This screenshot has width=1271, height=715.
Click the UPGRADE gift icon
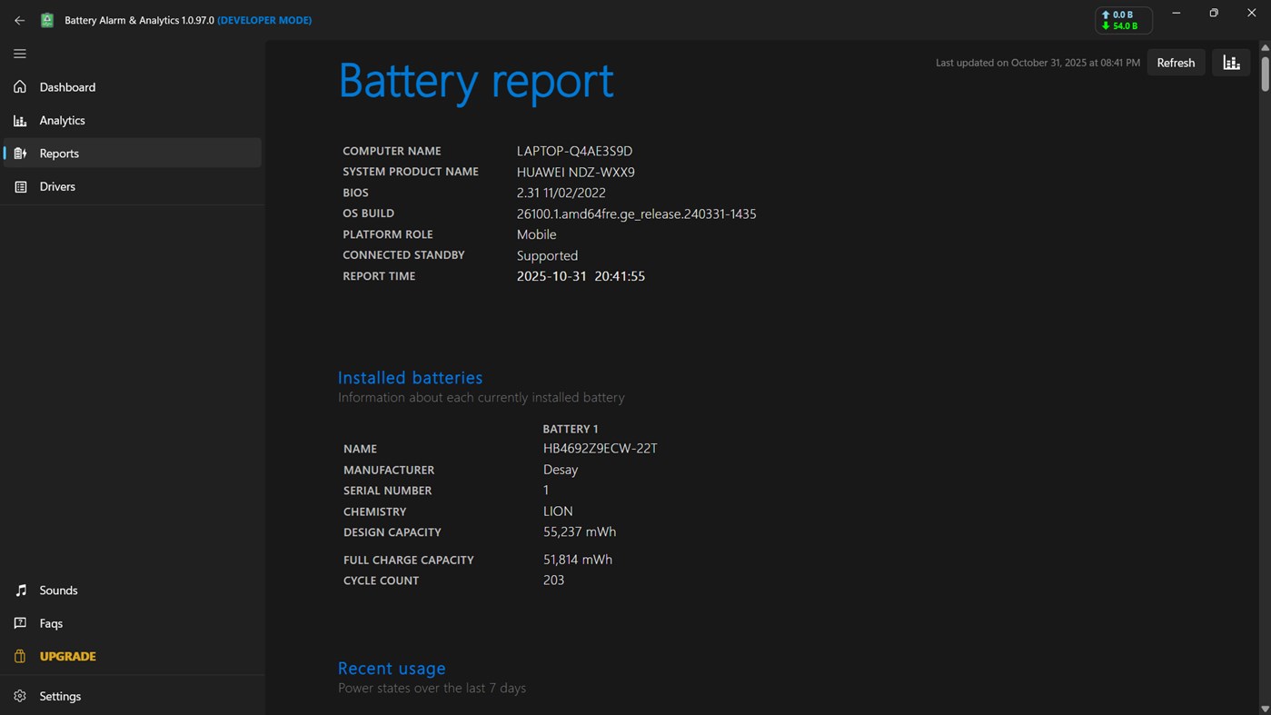(x=19, y=656)
